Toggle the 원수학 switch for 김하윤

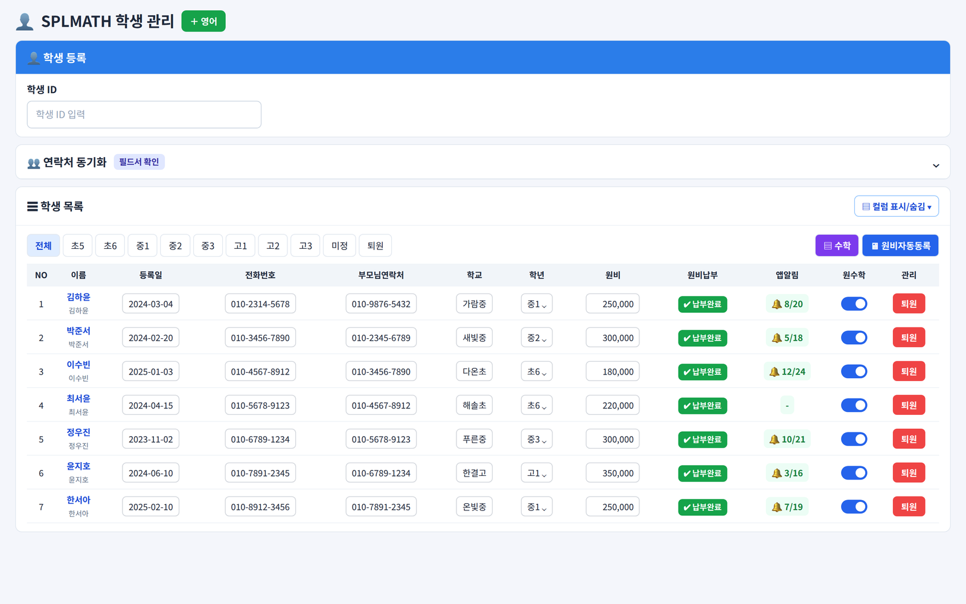854,304
